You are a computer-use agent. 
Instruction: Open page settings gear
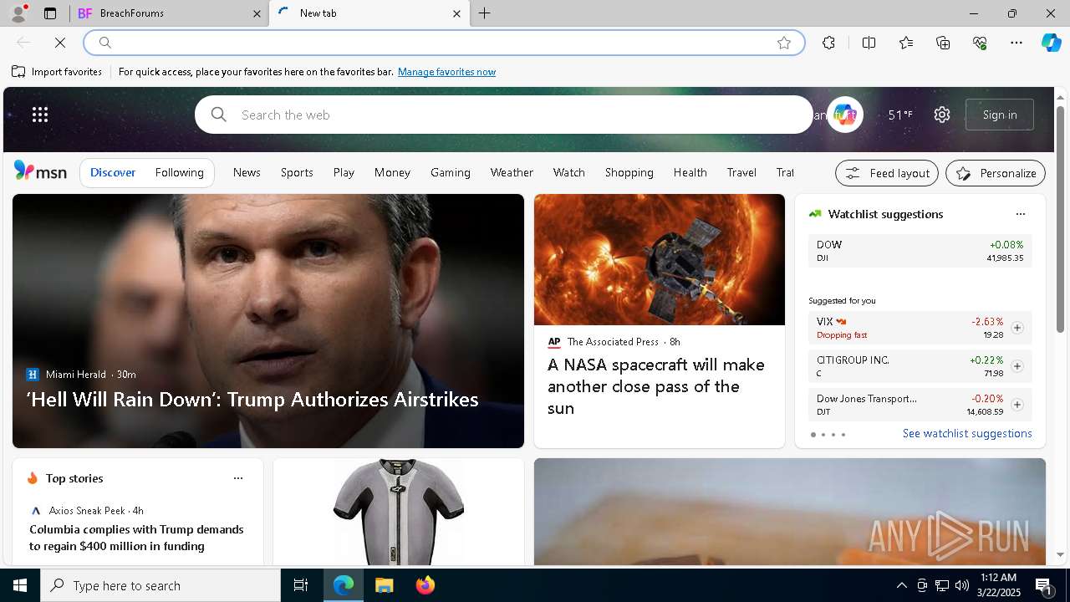(942, 115)
